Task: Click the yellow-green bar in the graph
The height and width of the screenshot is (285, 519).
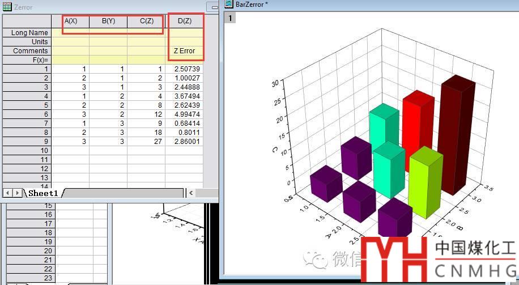Action: point(425,181)
